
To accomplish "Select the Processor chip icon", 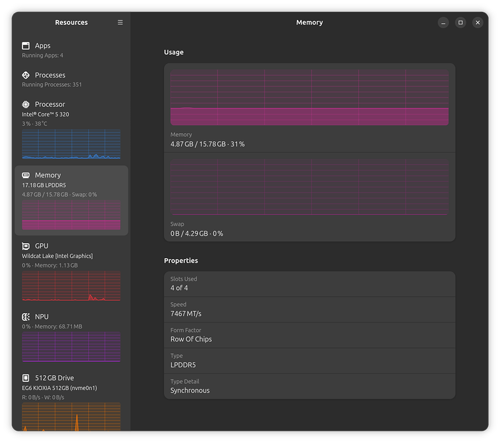I will click(26, 104).
